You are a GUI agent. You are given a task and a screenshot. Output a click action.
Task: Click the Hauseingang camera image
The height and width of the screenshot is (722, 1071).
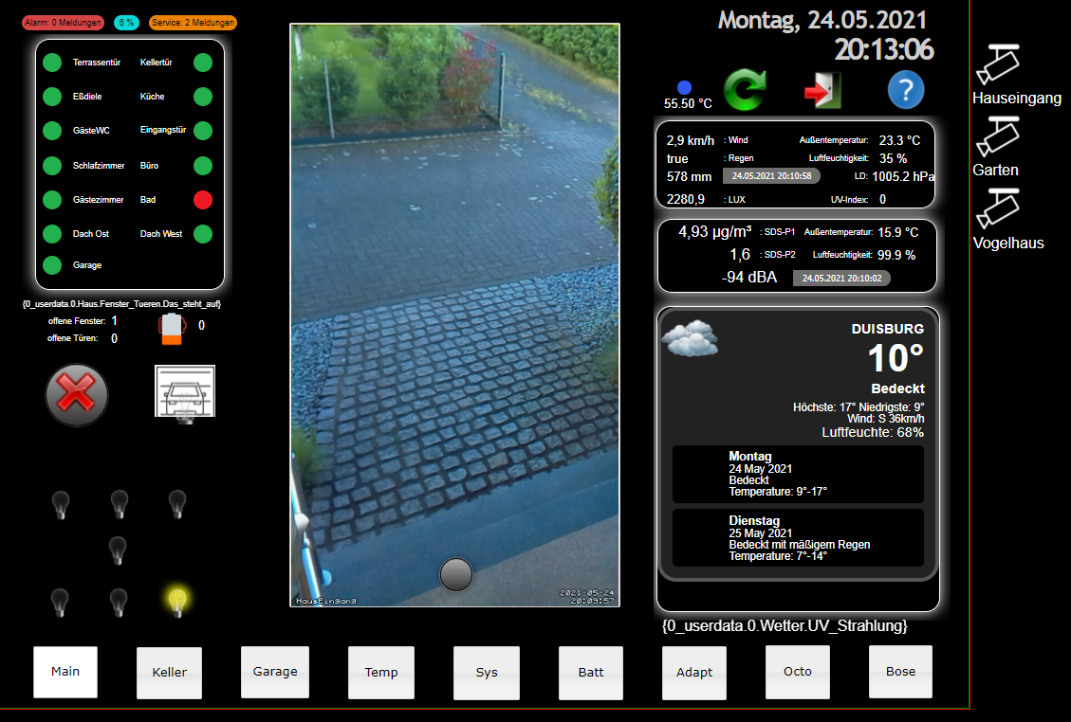[x=455, y=315]
